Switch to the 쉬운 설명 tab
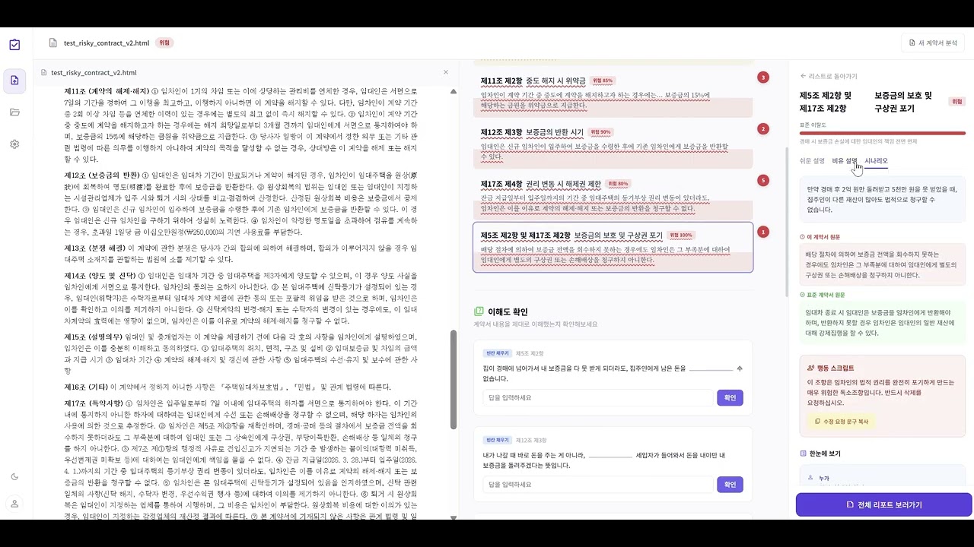The width and height of the screenshot is (974, 547). [812, 161]
